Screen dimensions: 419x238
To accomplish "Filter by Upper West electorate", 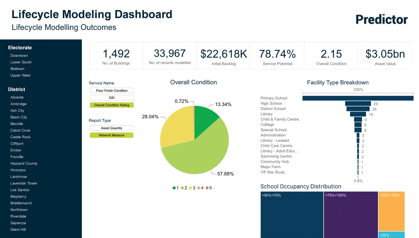I will tap(20, 75).
